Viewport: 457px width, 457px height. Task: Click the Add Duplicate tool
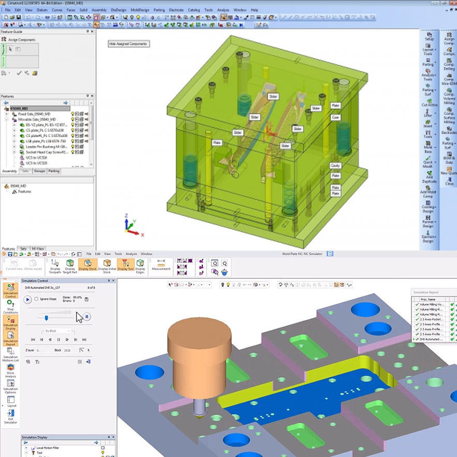click(429, 176)
